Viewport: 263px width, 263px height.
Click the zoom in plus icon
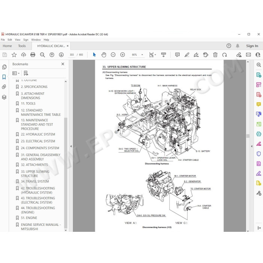[122, 55]
